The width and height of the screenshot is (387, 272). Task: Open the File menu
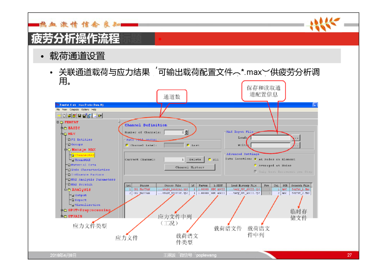tap(58, 110)
